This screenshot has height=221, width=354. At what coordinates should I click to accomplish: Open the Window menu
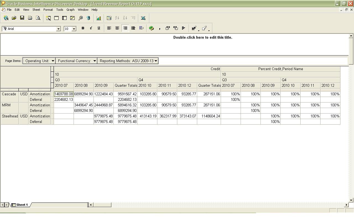(x=83, y=10)
